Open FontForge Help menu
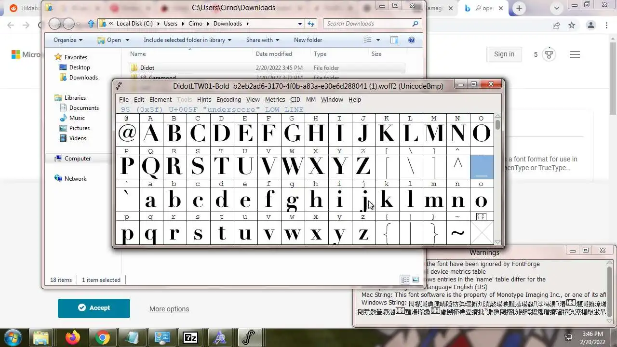Image resolution: width=617 pixels, height=347 pixels. click(354, 100)
